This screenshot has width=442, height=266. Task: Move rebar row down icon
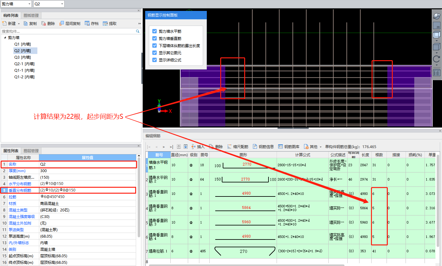pyautogui.click(x=186, y=147)
